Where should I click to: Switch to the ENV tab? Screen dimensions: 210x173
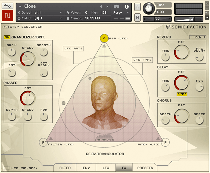[86, 168]
